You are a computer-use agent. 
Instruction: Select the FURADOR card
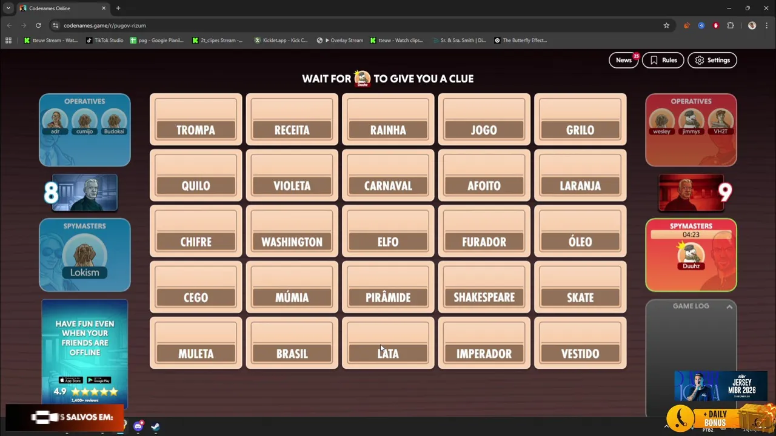[484, 231]
